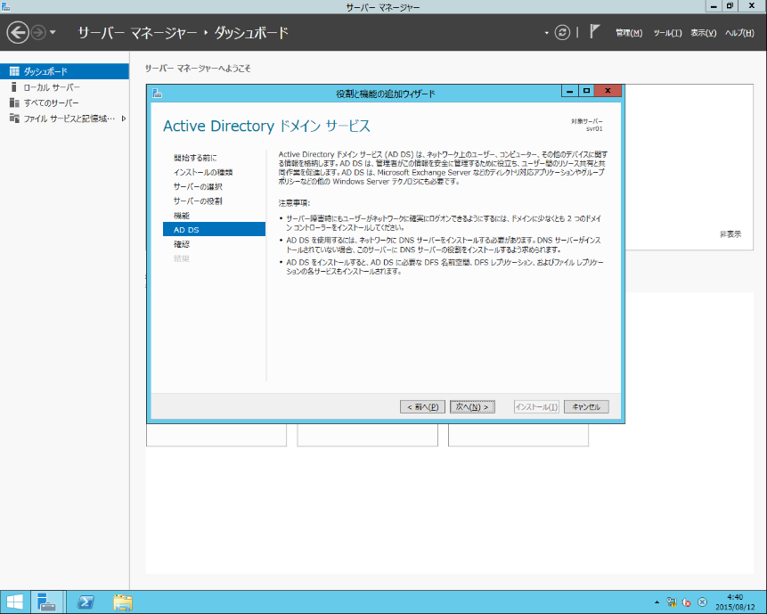Screen dimensions: 767x614
Task: Launch PowerShell from the taskbar
Action: point(86,602)
